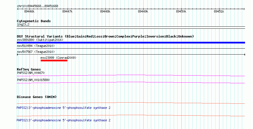Click the ruler's right end arrow

244,9
